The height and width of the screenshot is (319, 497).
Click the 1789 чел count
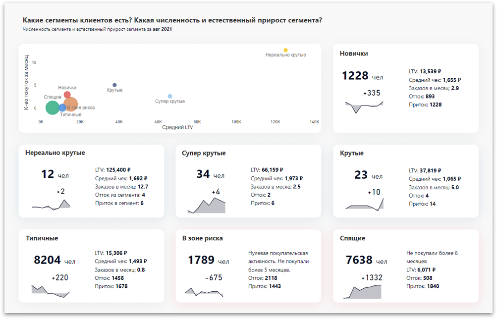209,260
